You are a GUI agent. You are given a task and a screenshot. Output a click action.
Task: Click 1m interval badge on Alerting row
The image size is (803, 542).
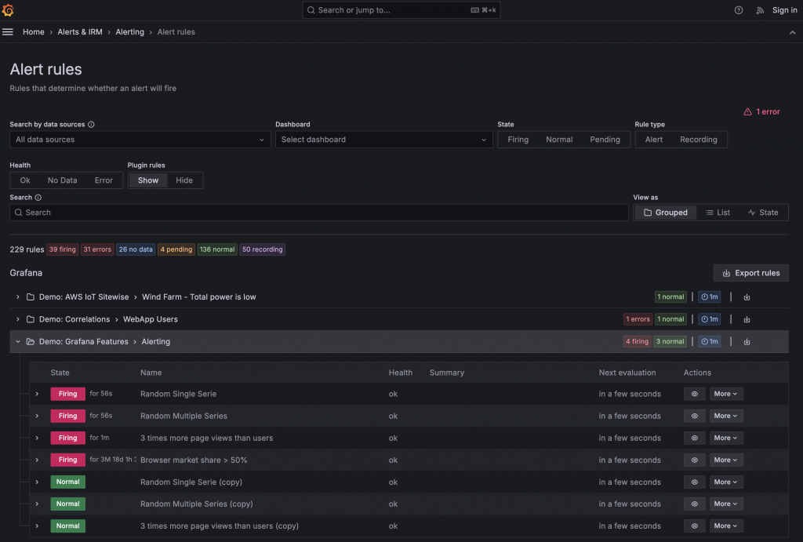tap(709, 342)
